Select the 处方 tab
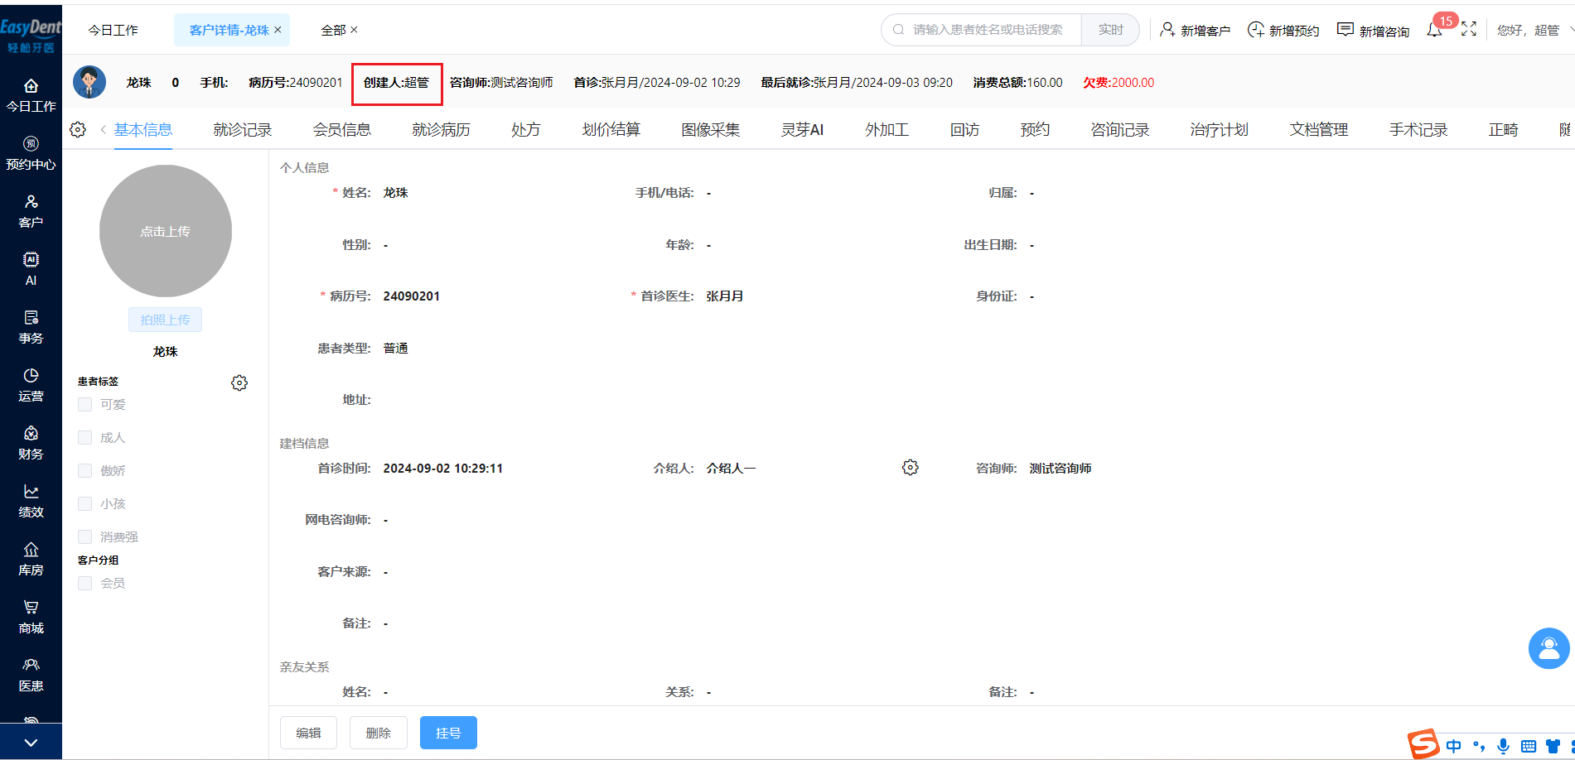 pyautogui.click(x=525, y=130)
